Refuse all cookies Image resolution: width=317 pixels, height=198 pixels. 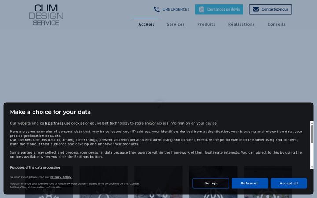[x=250, y=183]
